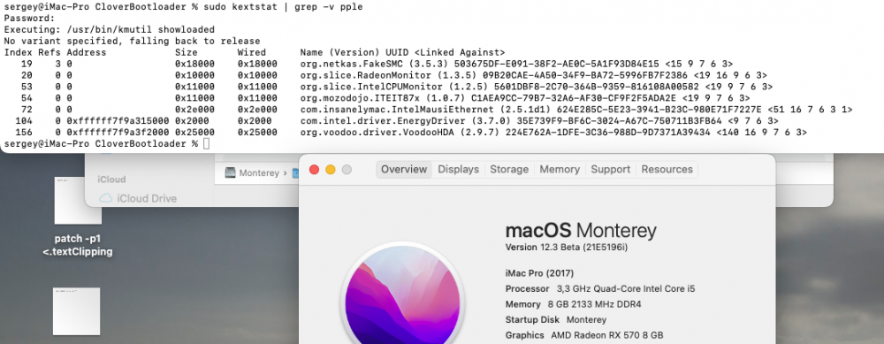Click the org.mozodojo.ITEIT87x line
The width and height of the screenshot is (884, 344).
pos(377,98)
